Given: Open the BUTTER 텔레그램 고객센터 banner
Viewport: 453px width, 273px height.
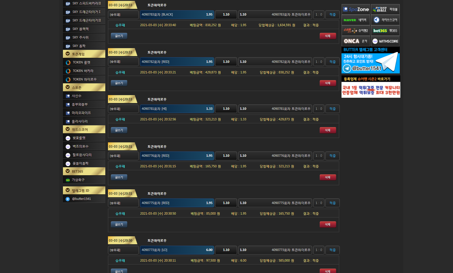Looking at the screenshot, I should click(370, 60).
